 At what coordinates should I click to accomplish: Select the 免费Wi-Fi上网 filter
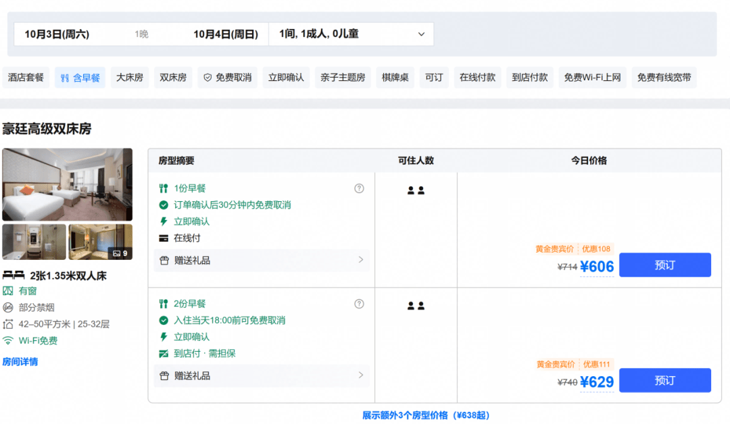[x=592, y=78]
